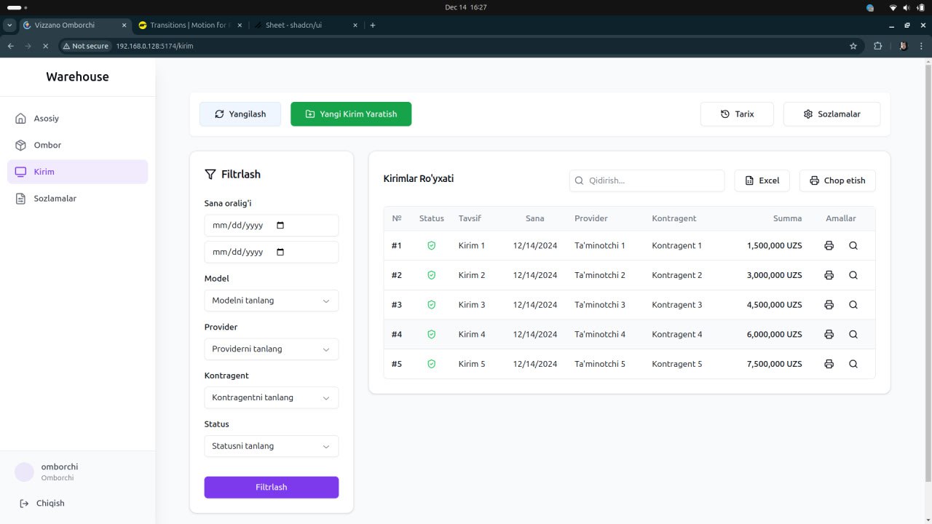This screenshot has height=524, width=932.
Task: Open the Providerni tanlang dropdown
Action: [x=272, y=349]
